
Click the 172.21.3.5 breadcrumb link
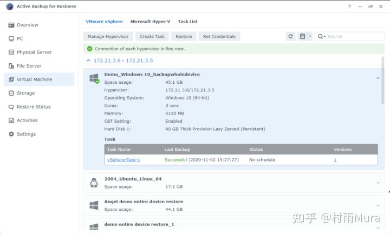pyautogui.click(x=139, y=61)
